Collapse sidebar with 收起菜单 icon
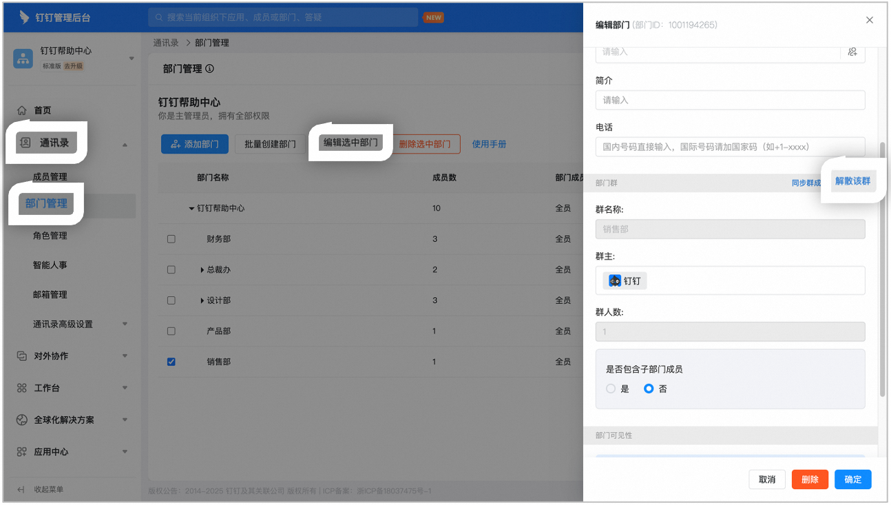Image resolution: width=891 pixels, height=505 pixels. tap(21, 489)
